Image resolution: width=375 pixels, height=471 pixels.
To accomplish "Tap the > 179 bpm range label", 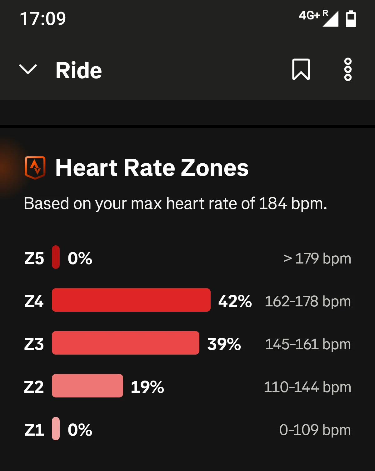I will (x=317, y=259).
